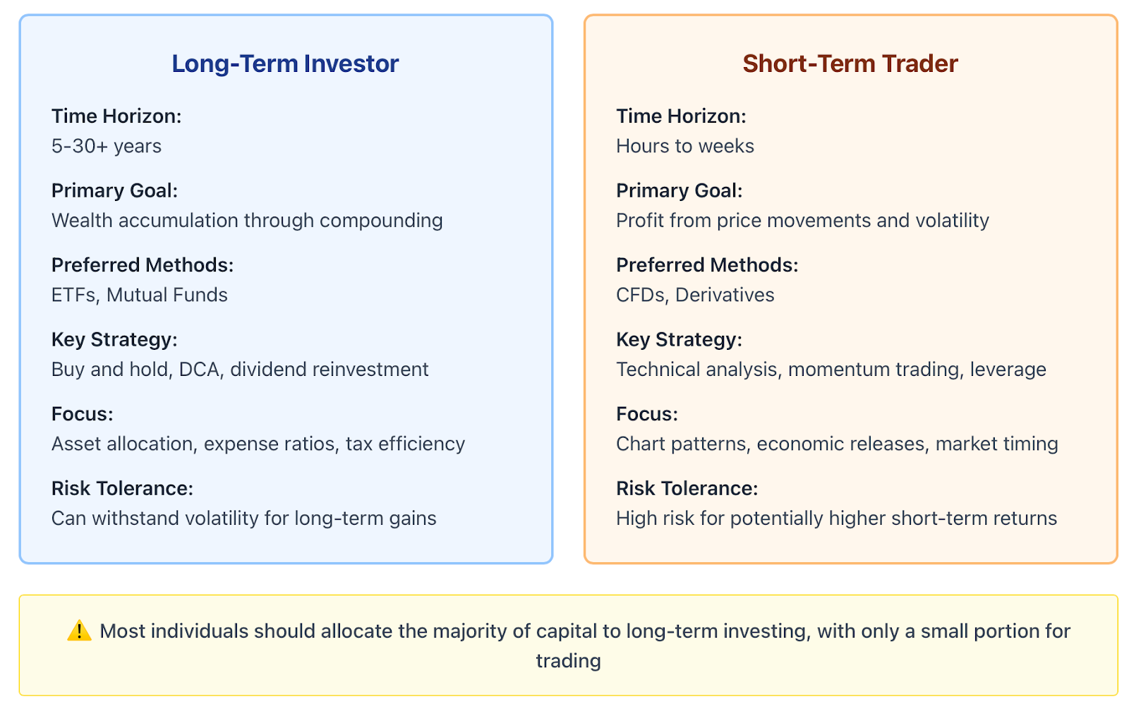Click the investor card's 'Key Strategy:' label
This screenshot has width=1129, height=711.
114,340
